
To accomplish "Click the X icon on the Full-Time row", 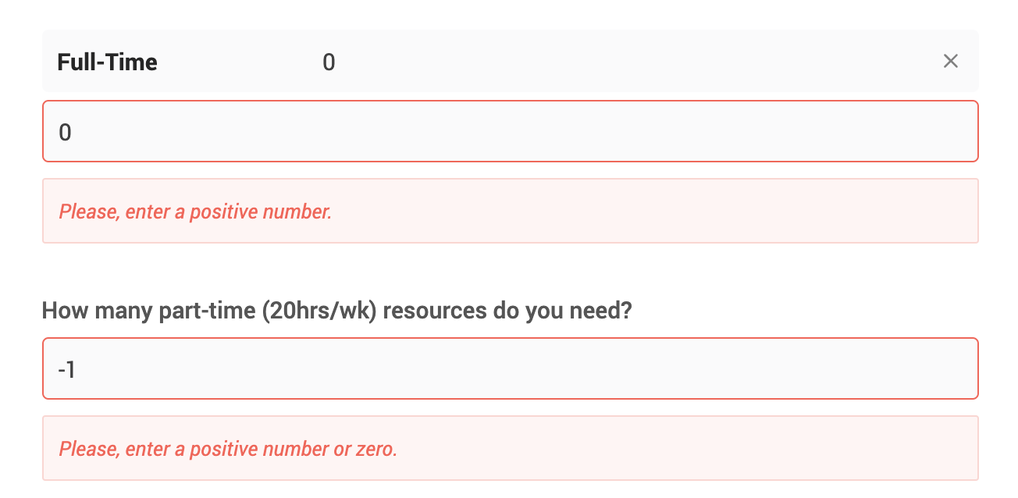I will (x=950, y=61).
